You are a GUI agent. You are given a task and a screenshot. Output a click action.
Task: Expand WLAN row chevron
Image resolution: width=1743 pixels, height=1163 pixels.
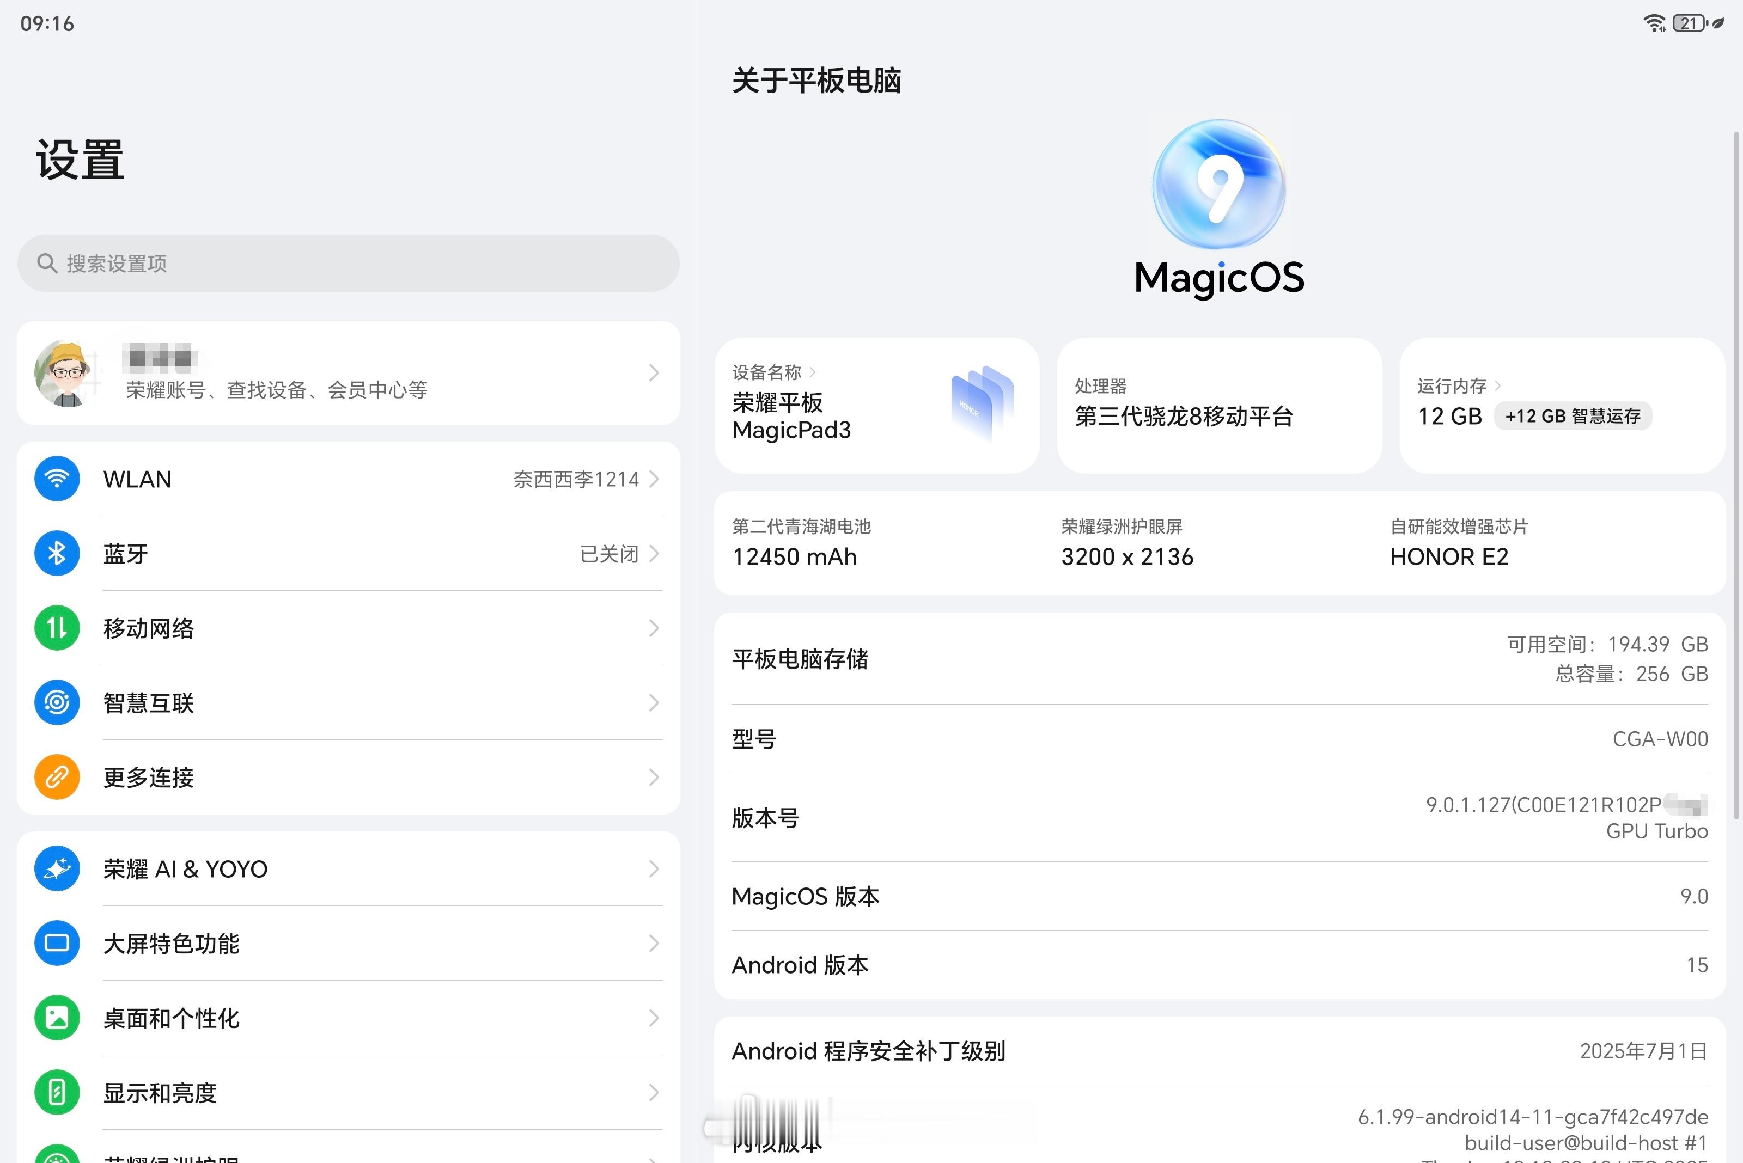pos(654,479)
